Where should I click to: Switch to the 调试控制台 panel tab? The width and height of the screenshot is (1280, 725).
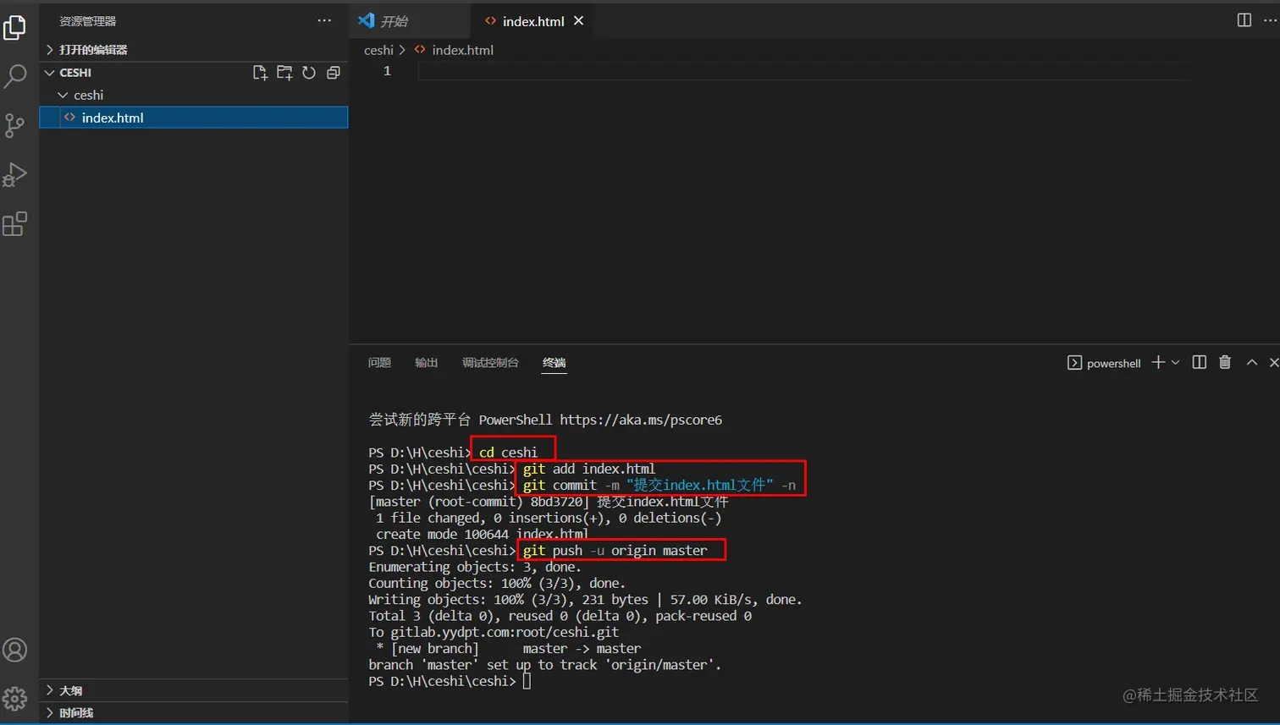click(x=490, y=363)
